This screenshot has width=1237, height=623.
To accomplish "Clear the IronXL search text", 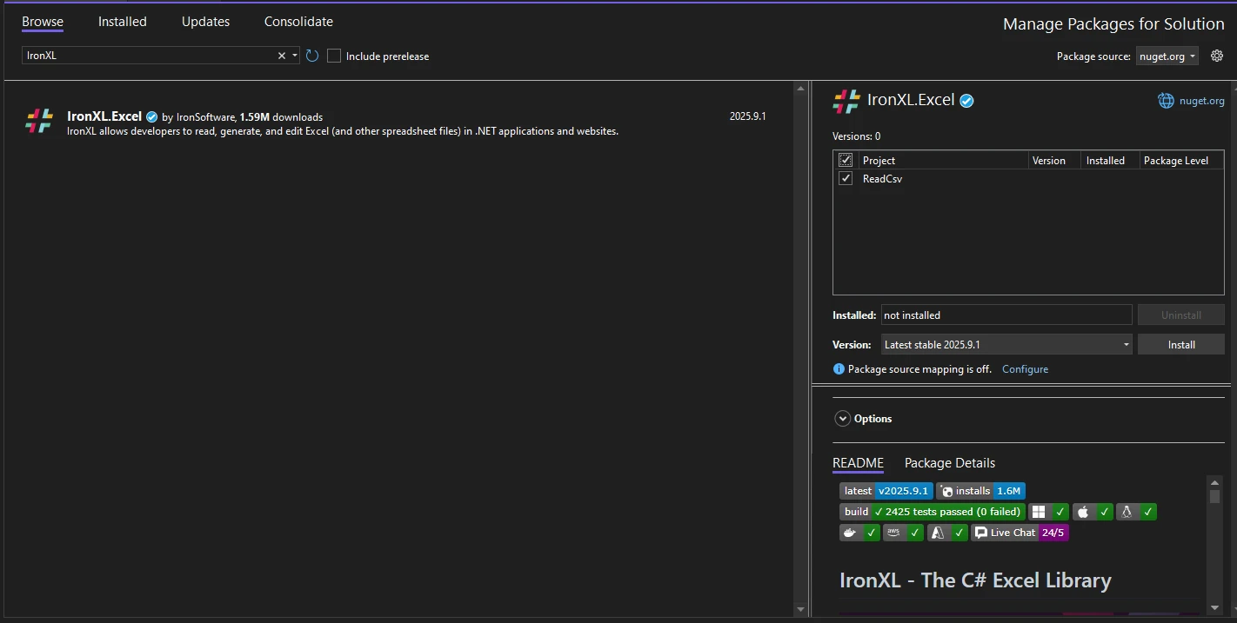I will click(281, 56).
